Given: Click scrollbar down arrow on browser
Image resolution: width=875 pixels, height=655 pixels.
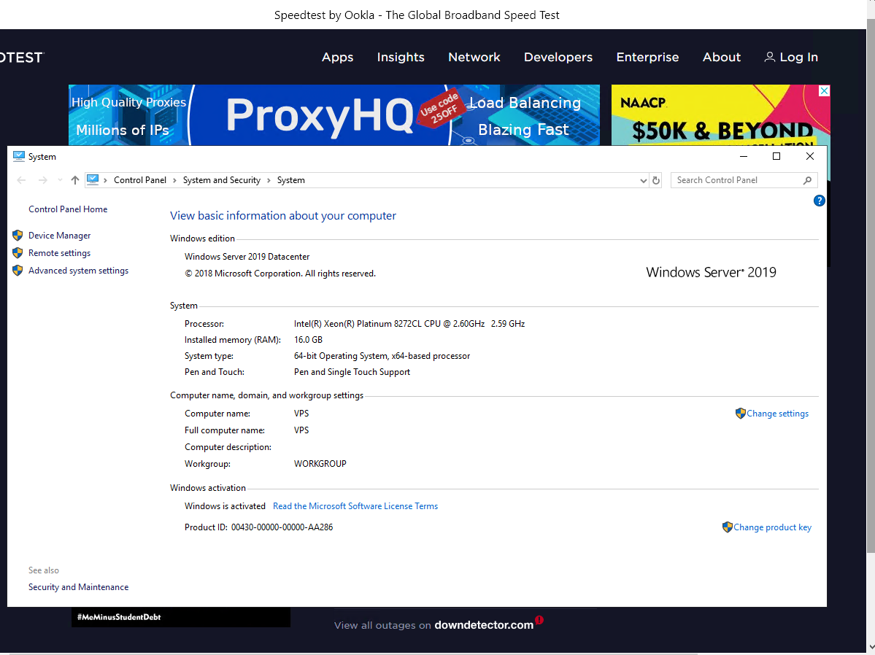Looking at the screenshot, I should tap(871, 648).
